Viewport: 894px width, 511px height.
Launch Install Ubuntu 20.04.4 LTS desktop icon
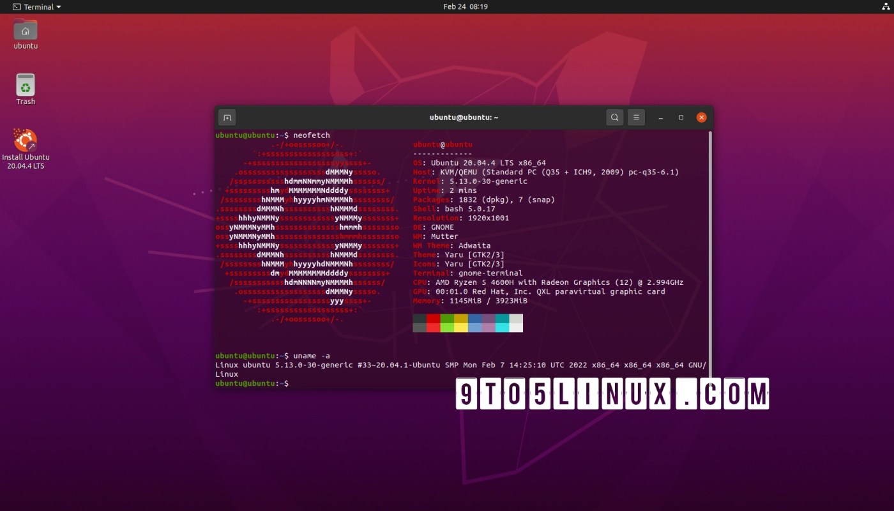(26, 148)
